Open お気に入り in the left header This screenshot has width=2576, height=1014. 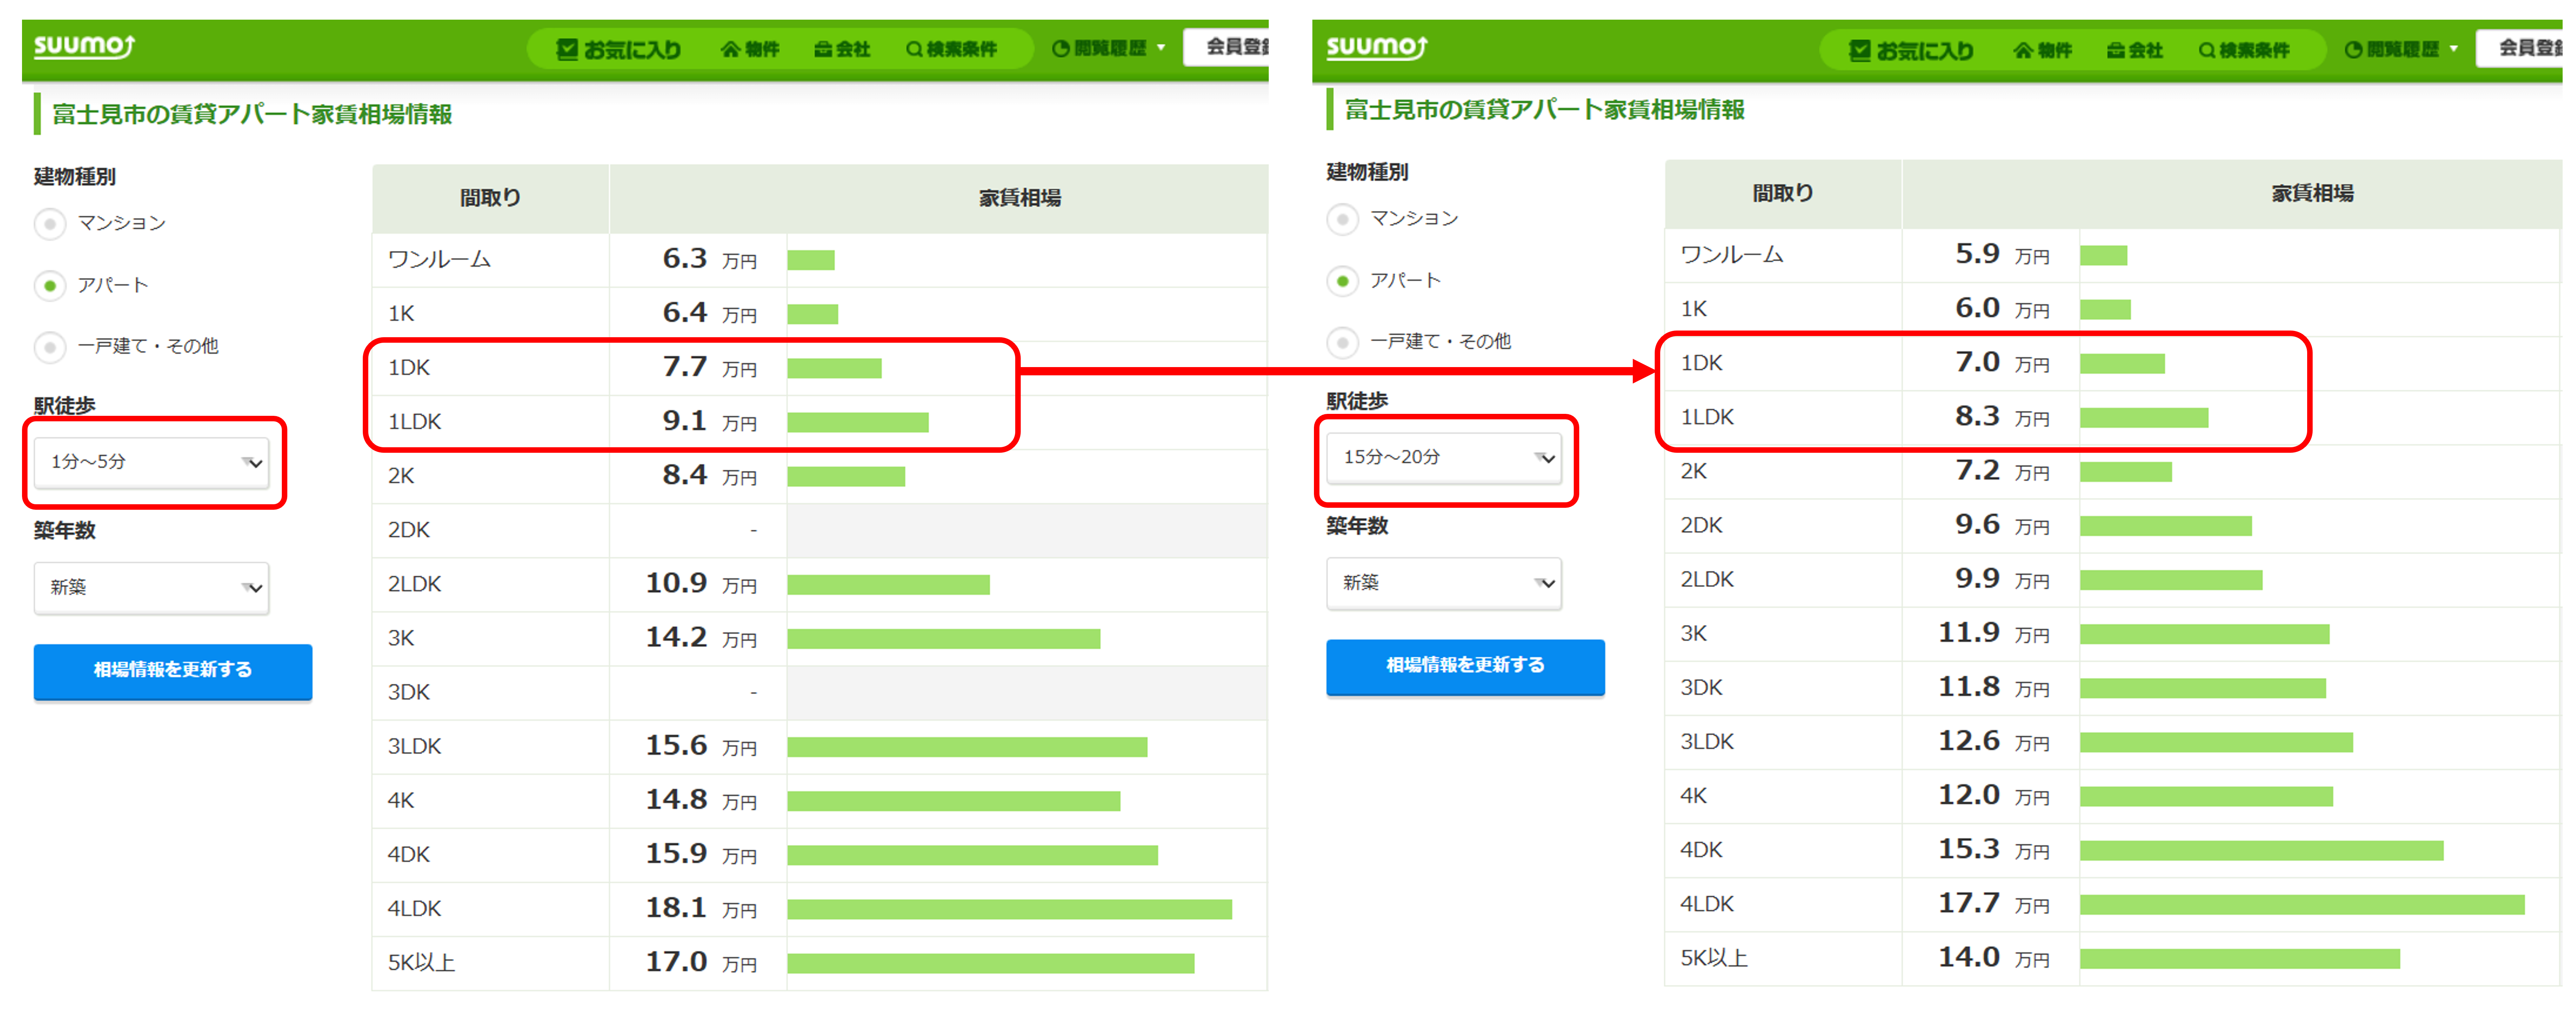coord(619,49)
